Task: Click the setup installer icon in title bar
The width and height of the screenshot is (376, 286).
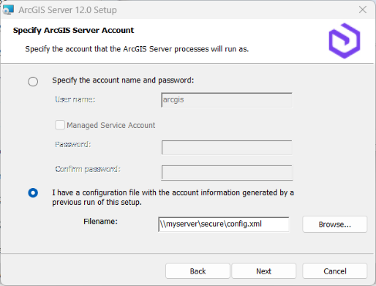Action: click(x=8, y=10)
